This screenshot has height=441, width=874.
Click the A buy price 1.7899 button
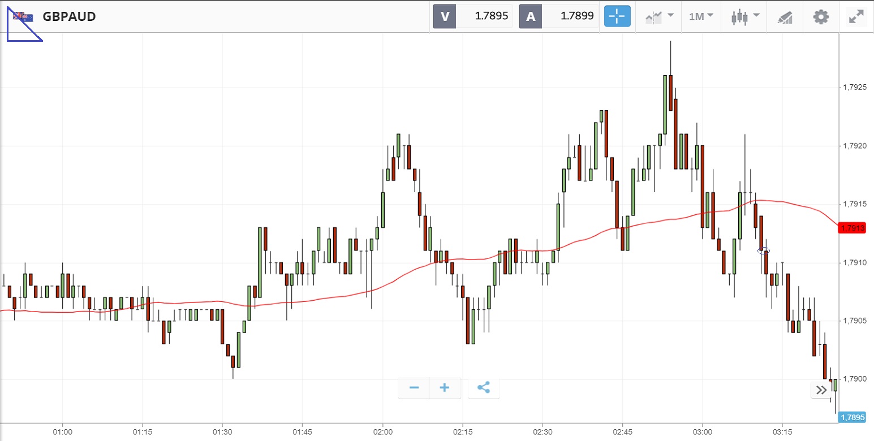point(559,16)
